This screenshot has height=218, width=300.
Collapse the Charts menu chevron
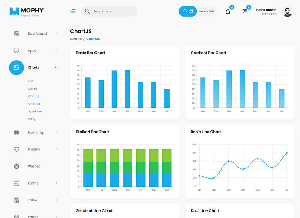coord(57,68)
